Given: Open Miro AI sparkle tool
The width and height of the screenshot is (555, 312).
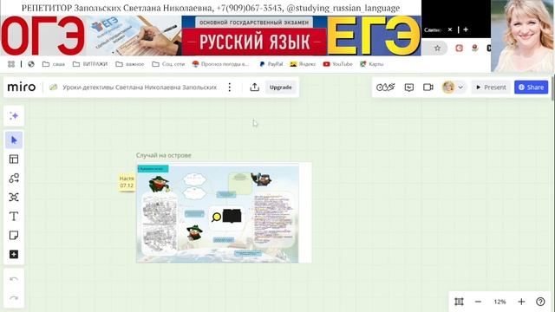Looking at the screenshot, I should 14,115.
